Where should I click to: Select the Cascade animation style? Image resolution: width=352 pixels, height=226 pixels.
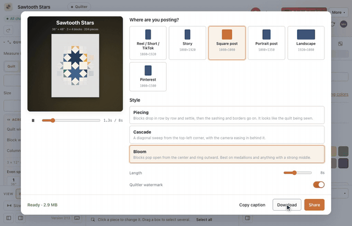[x=227, y=134]
